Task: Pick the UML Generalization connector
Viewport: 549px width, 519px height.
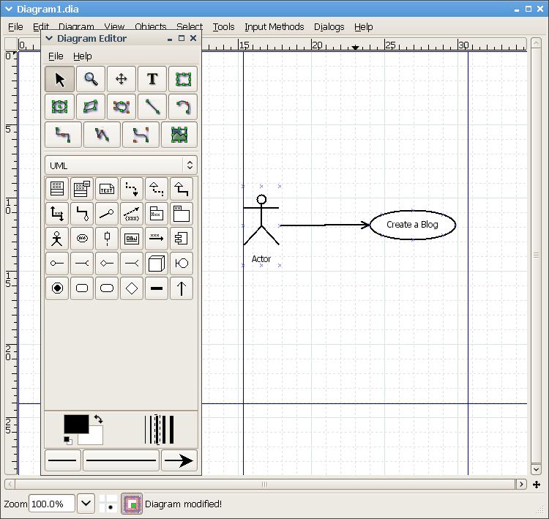Action: (x=182, y=189)
